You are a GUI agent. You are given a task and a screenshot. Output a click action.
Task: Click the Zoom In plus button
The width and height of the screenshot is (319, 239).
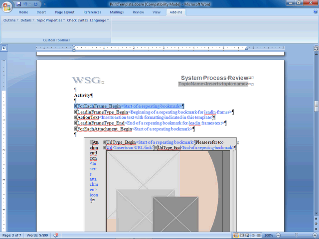(315, 236)
